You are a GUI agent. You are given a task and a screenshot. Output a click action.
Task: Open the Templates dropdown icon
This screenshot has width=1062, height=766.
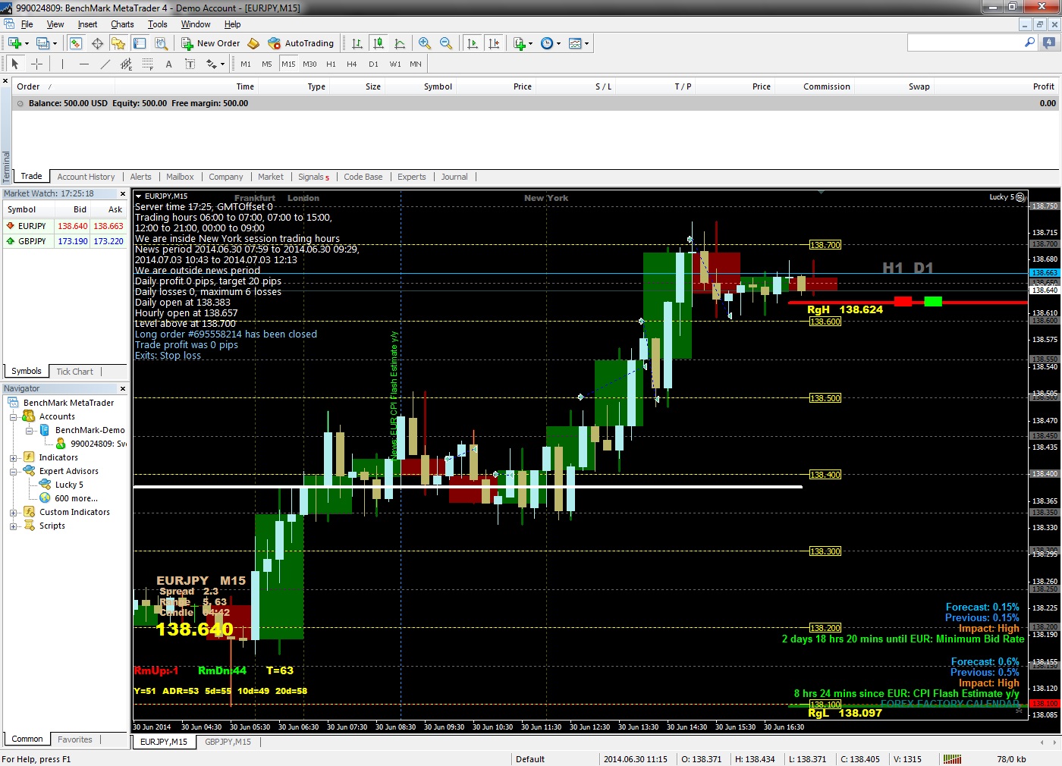579,43
